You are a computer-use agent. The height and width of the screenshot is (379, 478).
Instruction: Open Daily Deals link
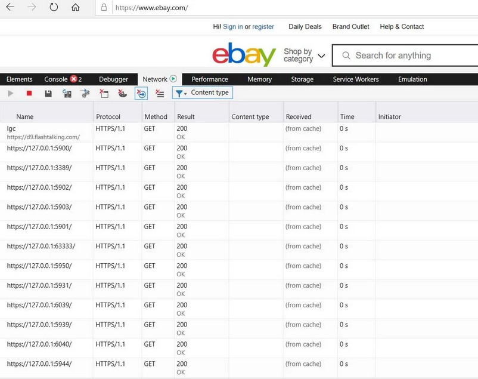[x=305, y=27]
